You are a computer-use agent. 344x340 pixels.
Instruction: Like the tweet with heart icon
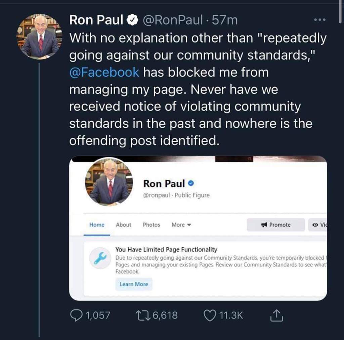210,315
